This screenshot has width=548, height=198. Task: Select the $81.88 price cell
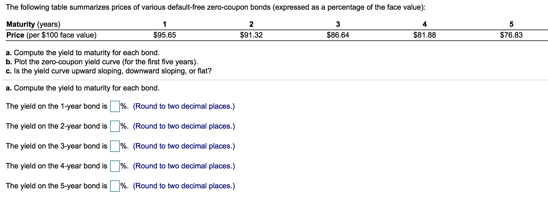pos(425,35)
